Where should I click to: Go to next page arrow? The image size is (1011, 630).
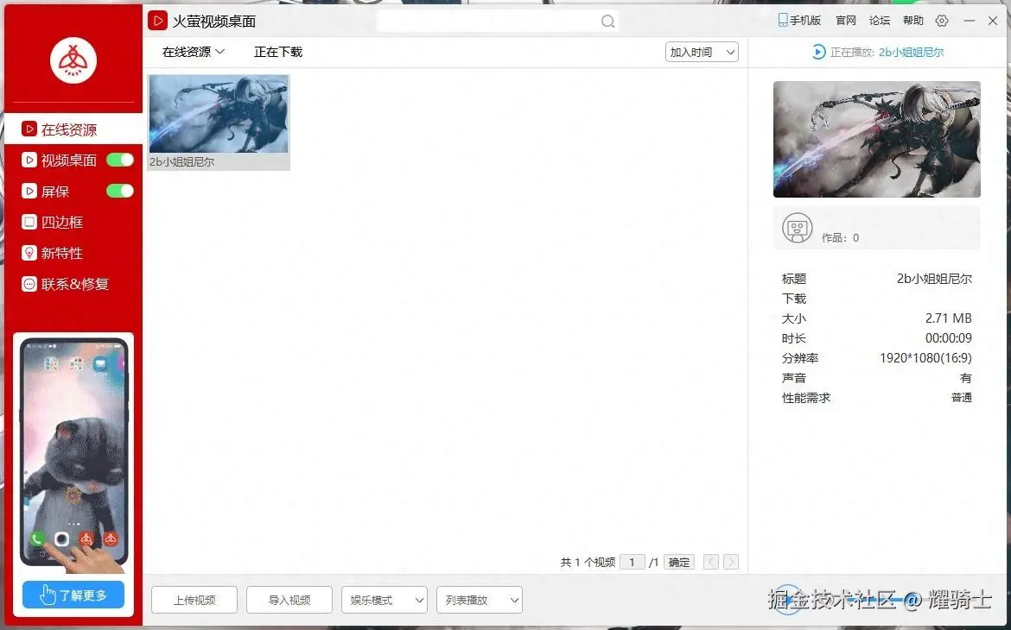pyautogui.click(x=731, y=562)
